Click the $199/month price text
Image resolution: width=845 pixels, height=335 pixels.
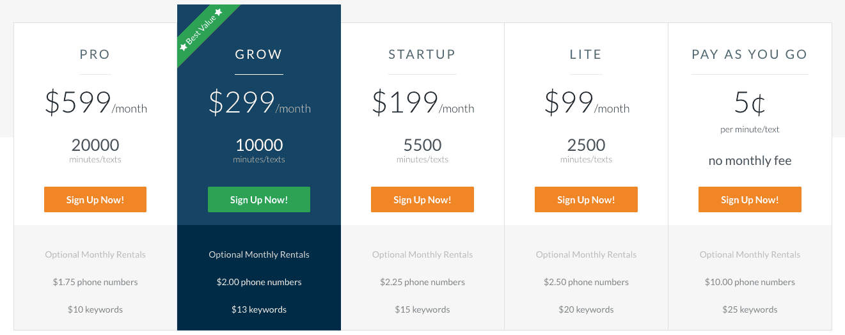coord(423,102)
